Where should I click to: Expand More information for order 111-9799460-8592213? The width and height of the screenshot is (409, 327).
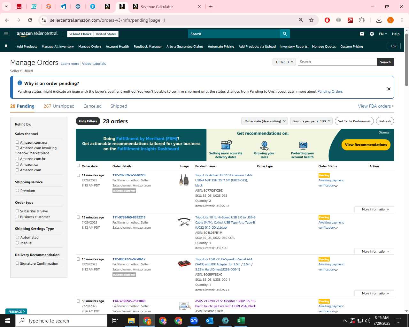(x=374, y=252)
